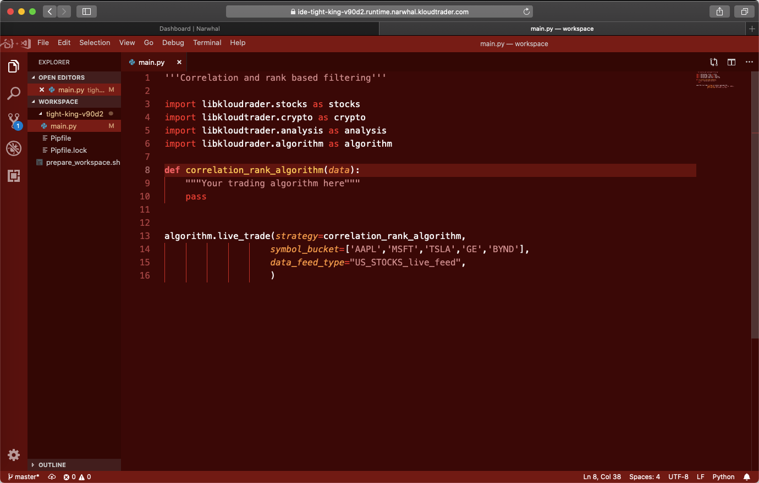
Task: Expand the Outline section
Action: tap(74, 465)
